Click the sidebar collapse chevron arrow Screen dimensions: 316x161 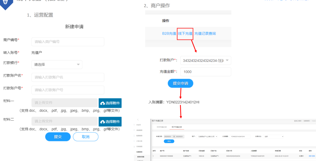(138, 119)
